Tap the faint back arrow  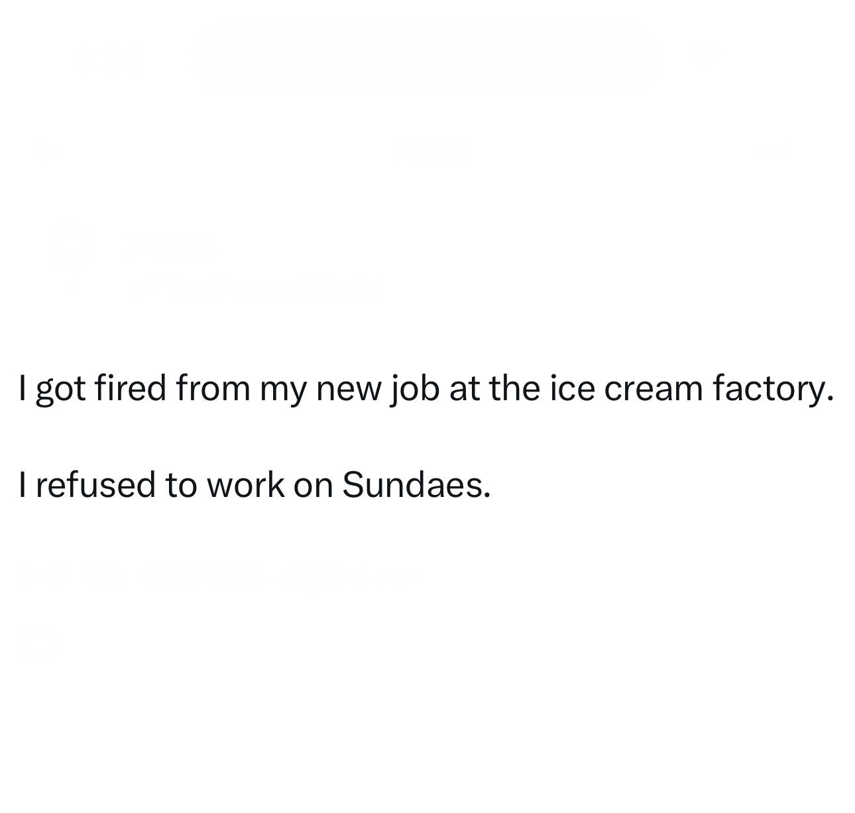click(46, 149)
